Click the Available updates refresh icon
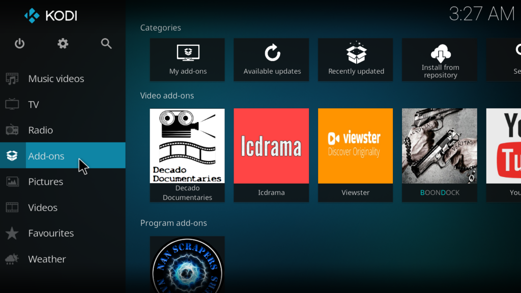This screenshot has width=521, height=293. 272,52
